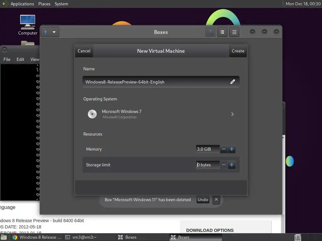Click the workspace switcher icon in bottom panel
The height and width of the screenshot is (241, 322).
coord(297,237)
